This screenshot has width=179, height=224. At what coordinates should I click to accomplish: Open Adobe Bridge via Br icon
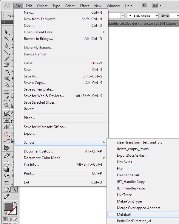point(144,5)
